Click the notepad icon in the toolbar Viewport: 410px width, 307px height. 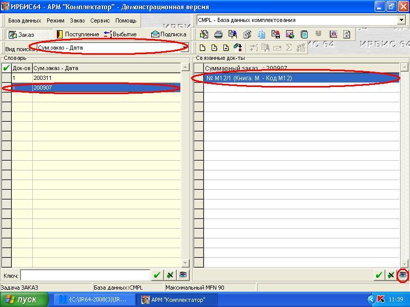point(304,34)
